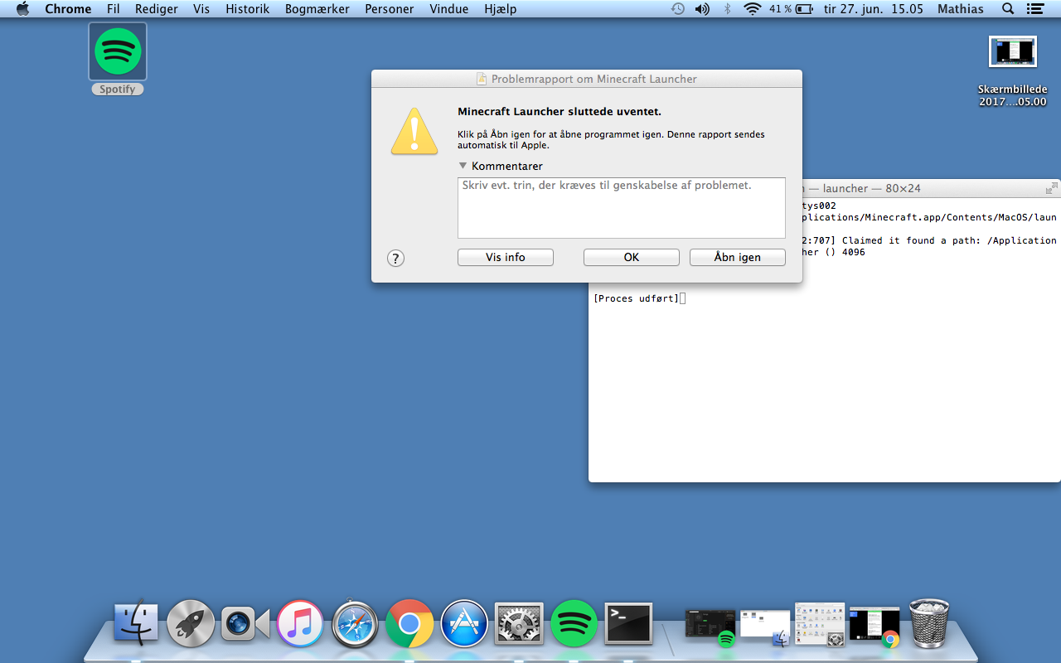1061x663 pixels.
Task: Launch Safari from the Dock
Action: (355, 623)
